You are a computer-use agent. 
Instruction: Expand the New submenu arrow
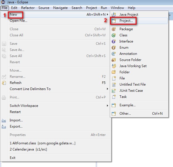107,14
